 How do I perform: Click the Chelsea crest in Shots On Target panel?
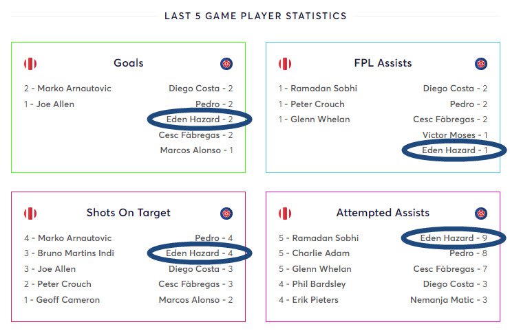point(226,214)
